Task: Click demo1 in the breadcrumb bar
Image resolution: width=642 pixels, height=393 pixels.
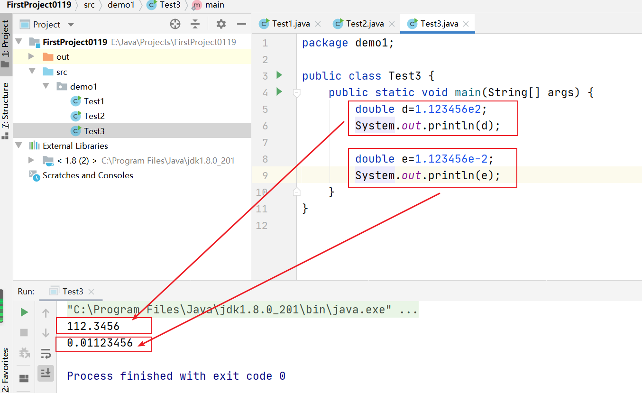Action: coord(121,5)
